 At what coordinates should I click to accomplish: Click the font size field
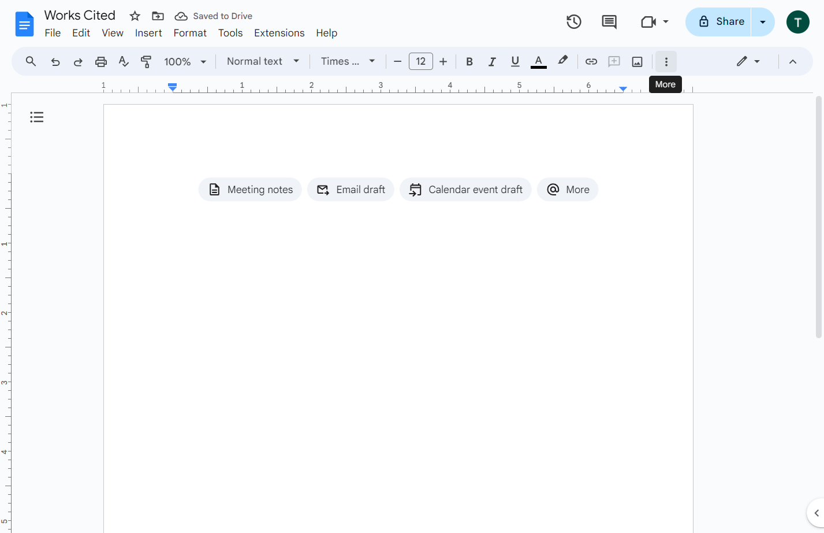421,61
